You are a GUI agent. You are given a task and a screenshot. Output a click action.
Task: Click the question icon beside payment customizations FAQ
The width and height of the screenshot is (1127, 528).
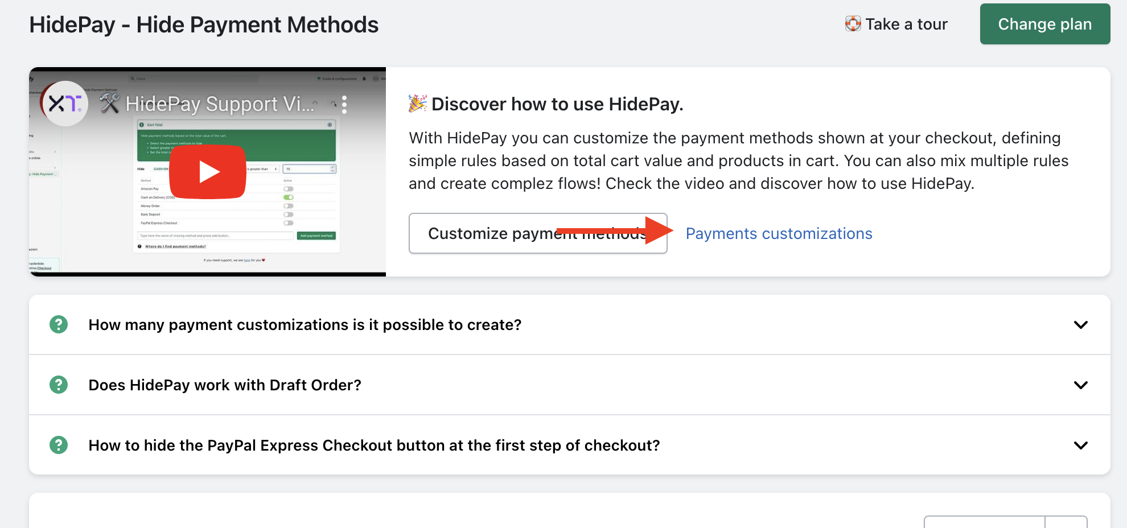tap(59, 324)
